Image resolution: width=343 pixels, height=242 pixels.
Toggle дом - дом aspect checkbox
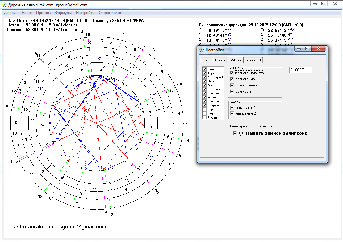pos(232,92)
